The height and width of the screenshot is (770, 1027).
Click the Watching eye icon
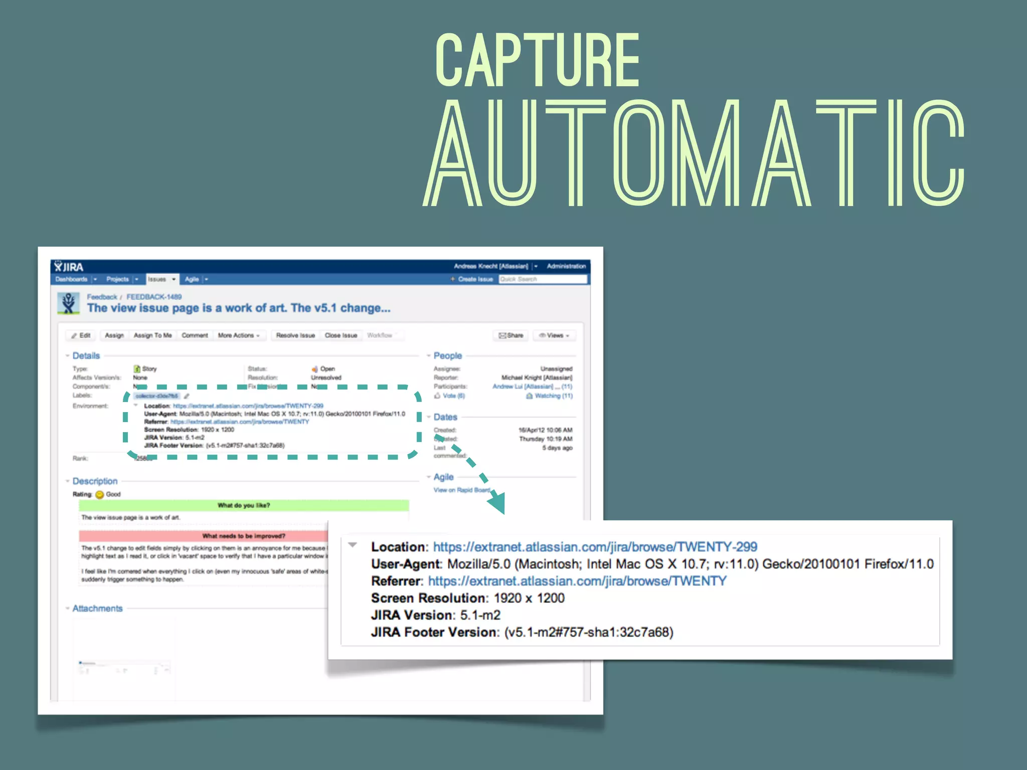tap(529, 396)
